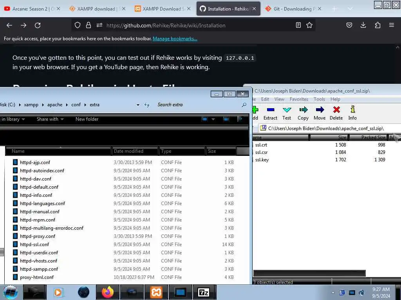Select httpd-xampp.conf file

[39, 269]
